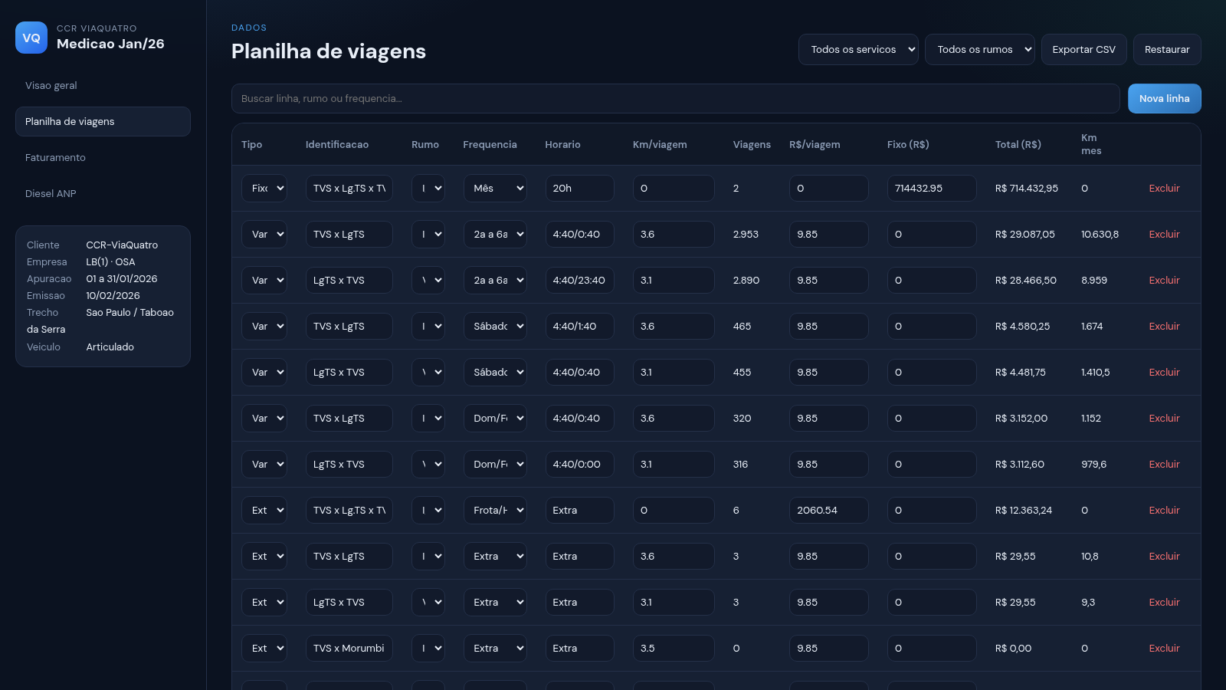The width and height of the screenshot is (1226, 690).
Task: Open Tipo dropdown in the TVS x Morumbi row
Action: coord(264,648)
